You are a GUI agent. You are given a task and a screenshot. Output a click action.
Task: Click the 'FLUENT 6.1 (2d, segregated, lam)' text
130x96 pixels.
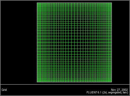tap(107, 92)
